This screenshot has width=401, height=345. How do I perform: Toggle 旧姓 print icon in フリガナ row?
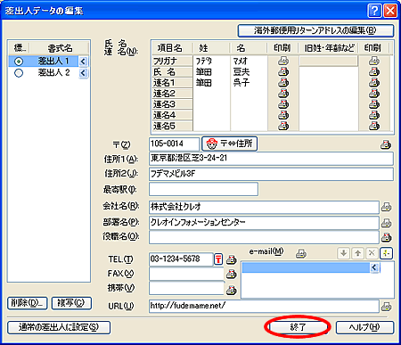374,61
